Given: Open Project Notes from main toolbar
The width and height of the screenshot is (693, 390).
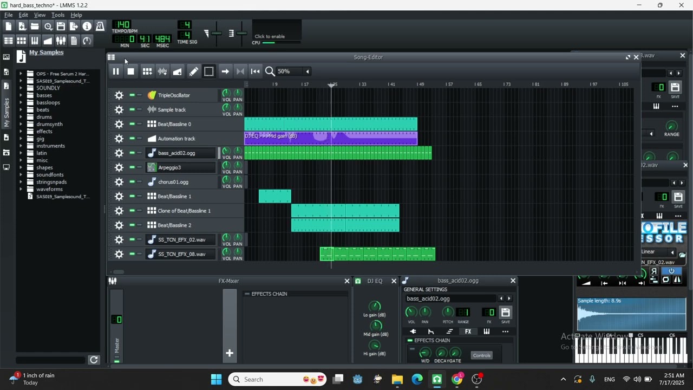Looking at the screenshot, I should coord(74,41).
